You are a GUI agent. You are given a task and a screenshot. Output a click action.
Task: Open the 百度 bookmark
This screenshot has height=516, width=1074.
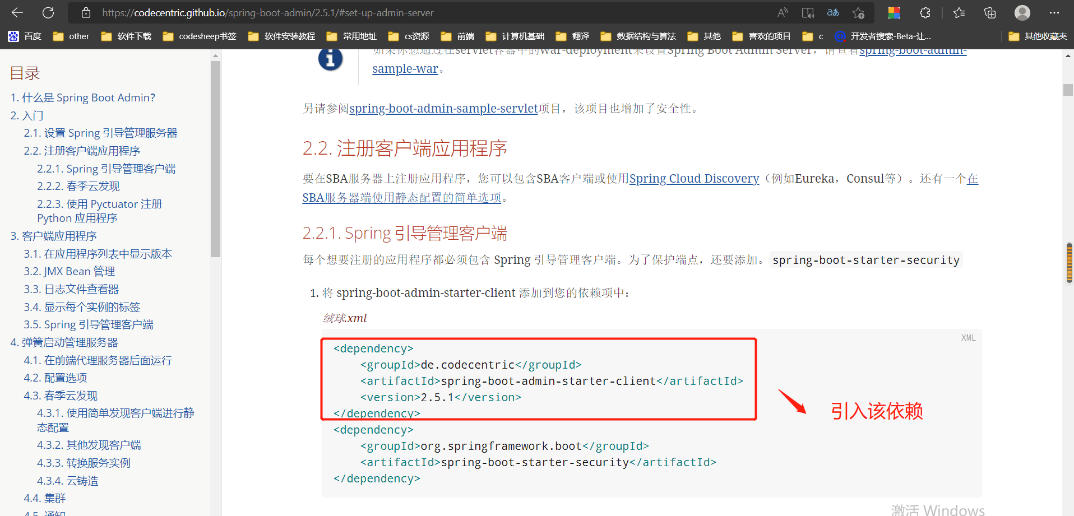click(25, 36)
